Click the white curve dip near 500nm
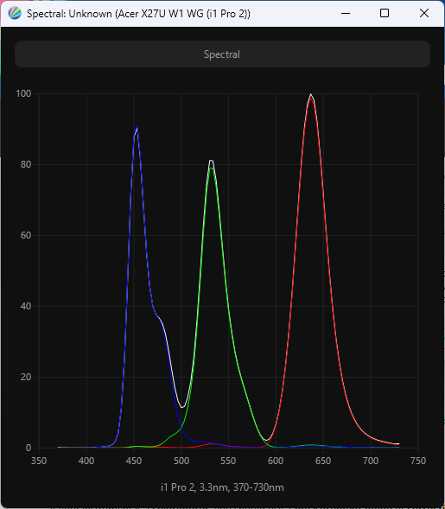This screenshot has width=445, height=509. point(182,407)
